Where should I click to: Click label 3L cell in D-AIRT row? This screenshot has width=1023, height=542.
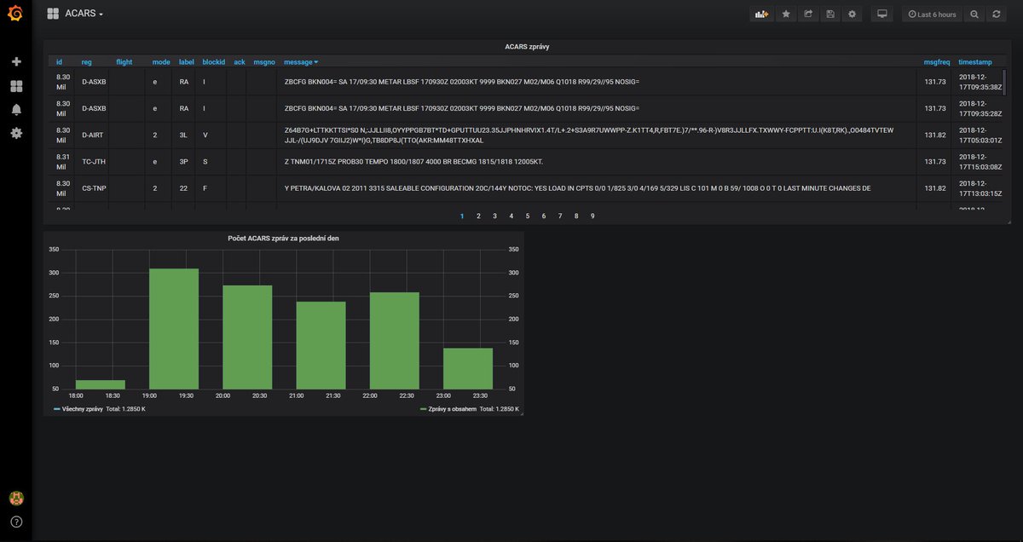(x=183, y=135)
